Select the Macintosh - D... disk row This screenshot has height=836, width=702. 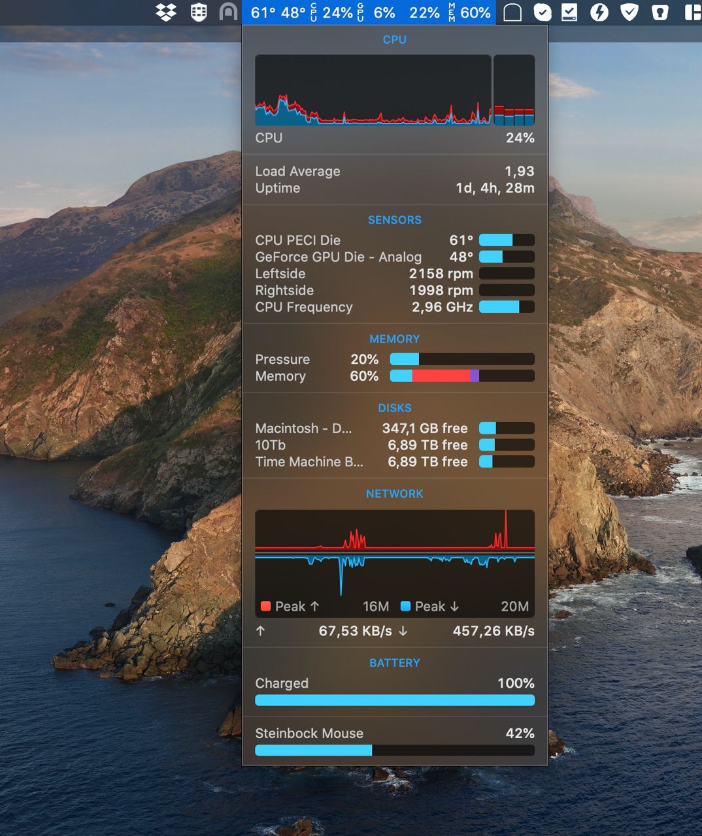395,428
